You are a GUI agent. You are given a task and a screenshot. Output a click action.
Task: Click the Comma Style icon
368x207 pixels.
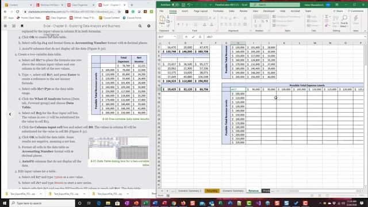(x=267, y=21)
